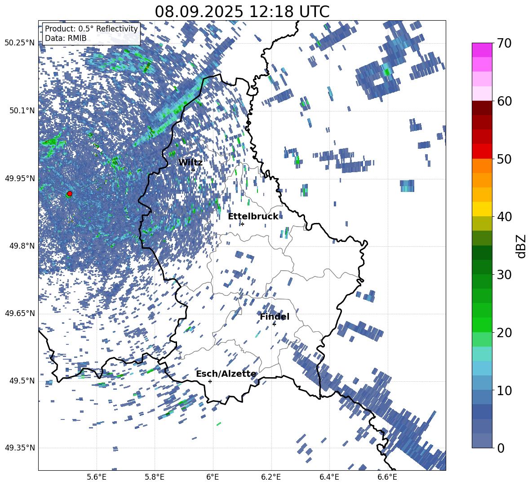
Task: Click the light cyan swatch near 15 dBZ
Action: [x=482, y=354]
